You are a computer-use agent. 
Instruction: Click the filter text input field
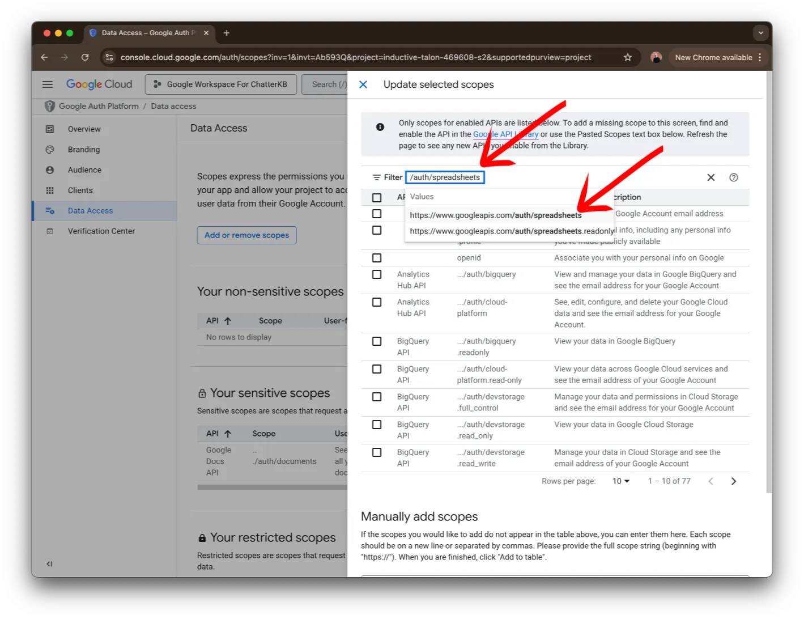pos(445,177)
